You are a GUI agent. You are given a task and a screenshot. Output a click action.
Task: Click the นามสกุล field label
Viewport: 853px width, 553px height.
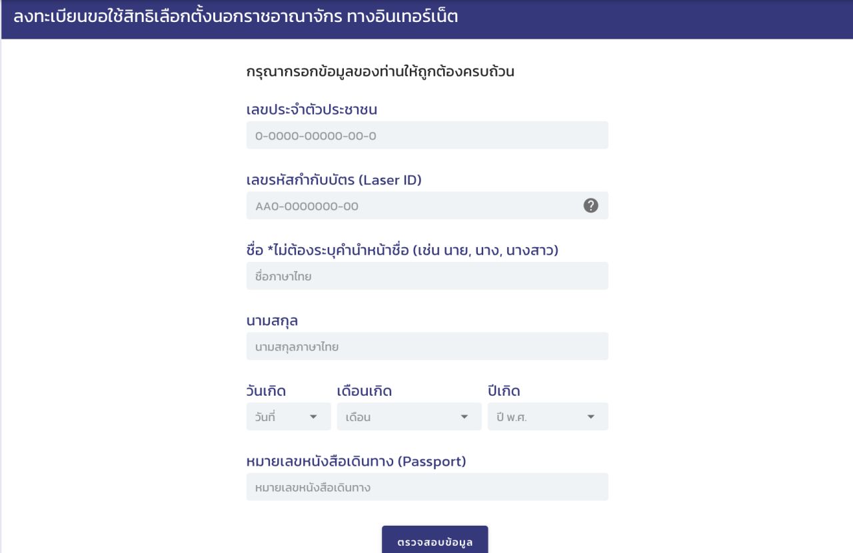pyautogui.click(x=272, y=321)
